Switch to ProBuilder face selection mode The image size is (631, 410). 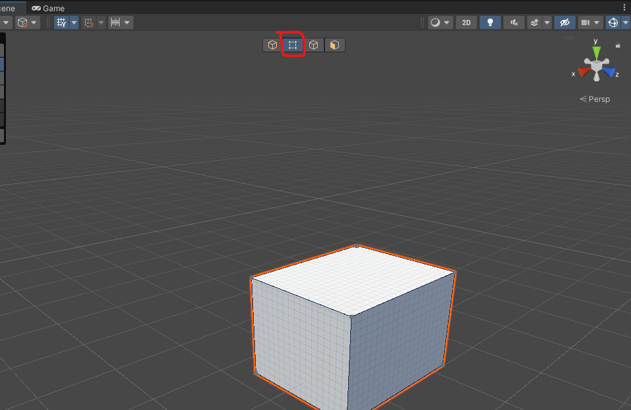coord(335,45)
